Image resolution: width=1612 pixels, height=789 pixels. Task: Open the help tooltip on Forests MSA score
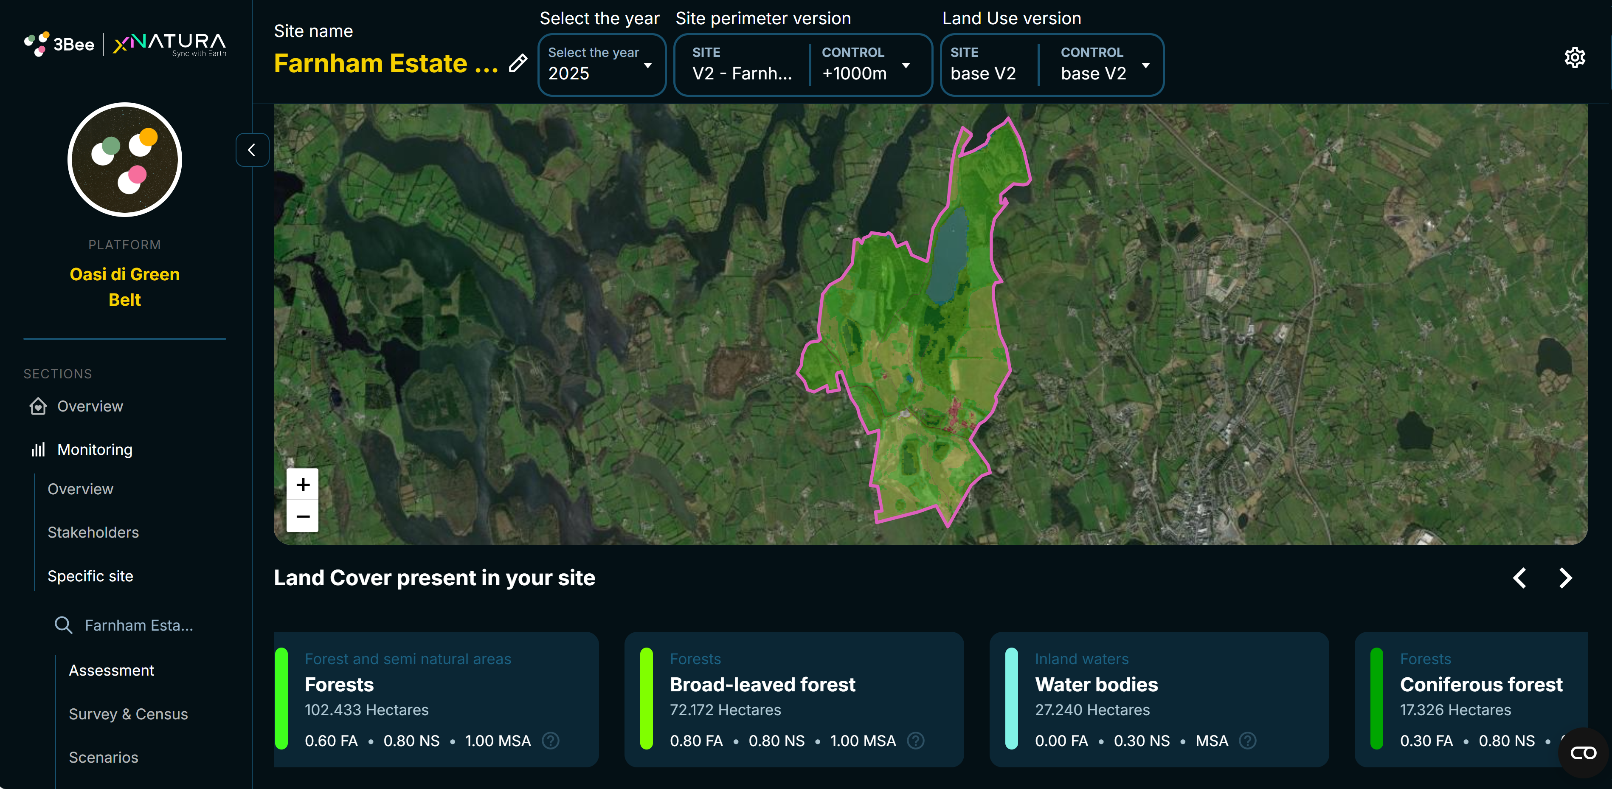click(550, 741)
